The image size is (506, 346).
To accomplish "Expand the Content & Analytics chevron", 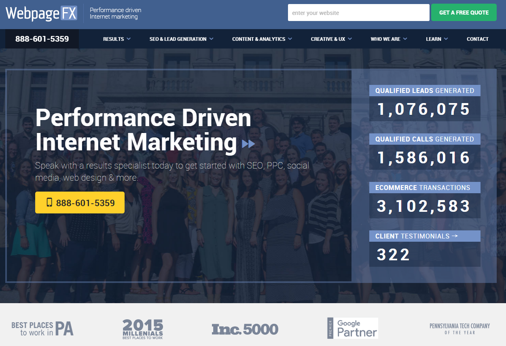I will tap(290, 39).
